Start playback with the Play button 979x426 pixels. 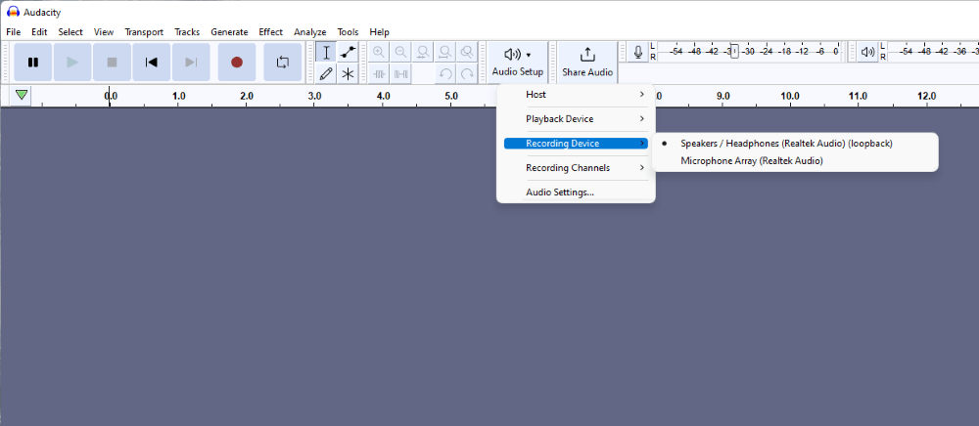coord(72,63)
